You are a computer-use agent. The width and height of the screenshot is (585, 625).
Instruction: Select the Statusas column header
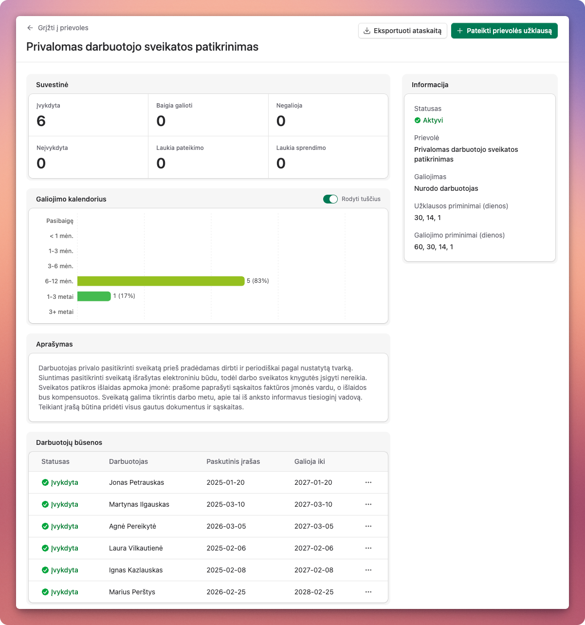pos(55,461)
